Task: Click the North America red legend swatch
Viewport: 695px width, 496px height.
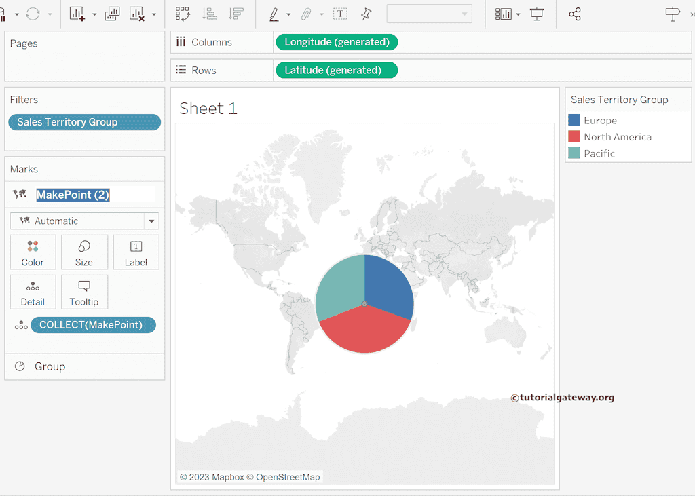Action: coord(574,136)
